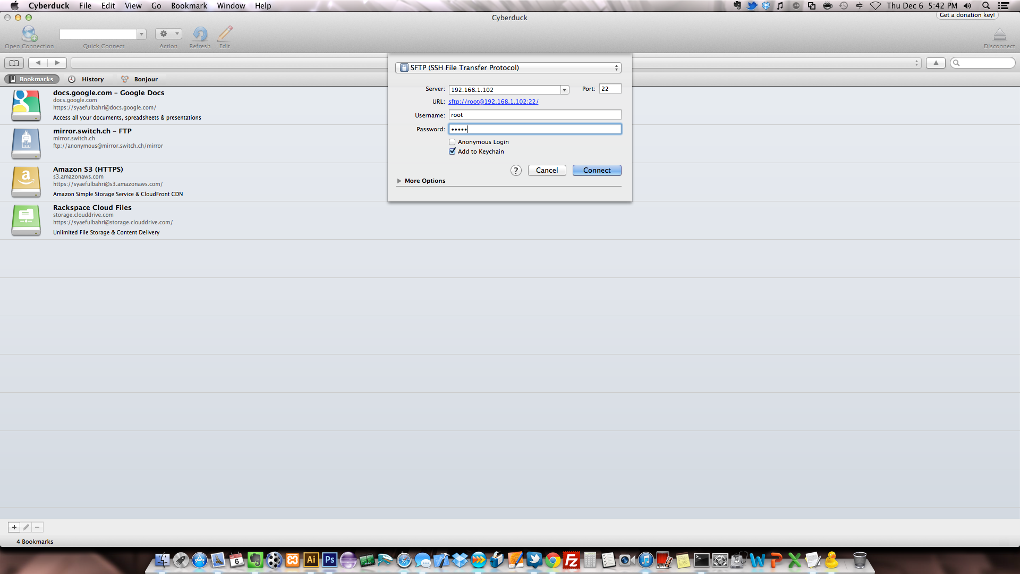Click the help question mark button

516,170
